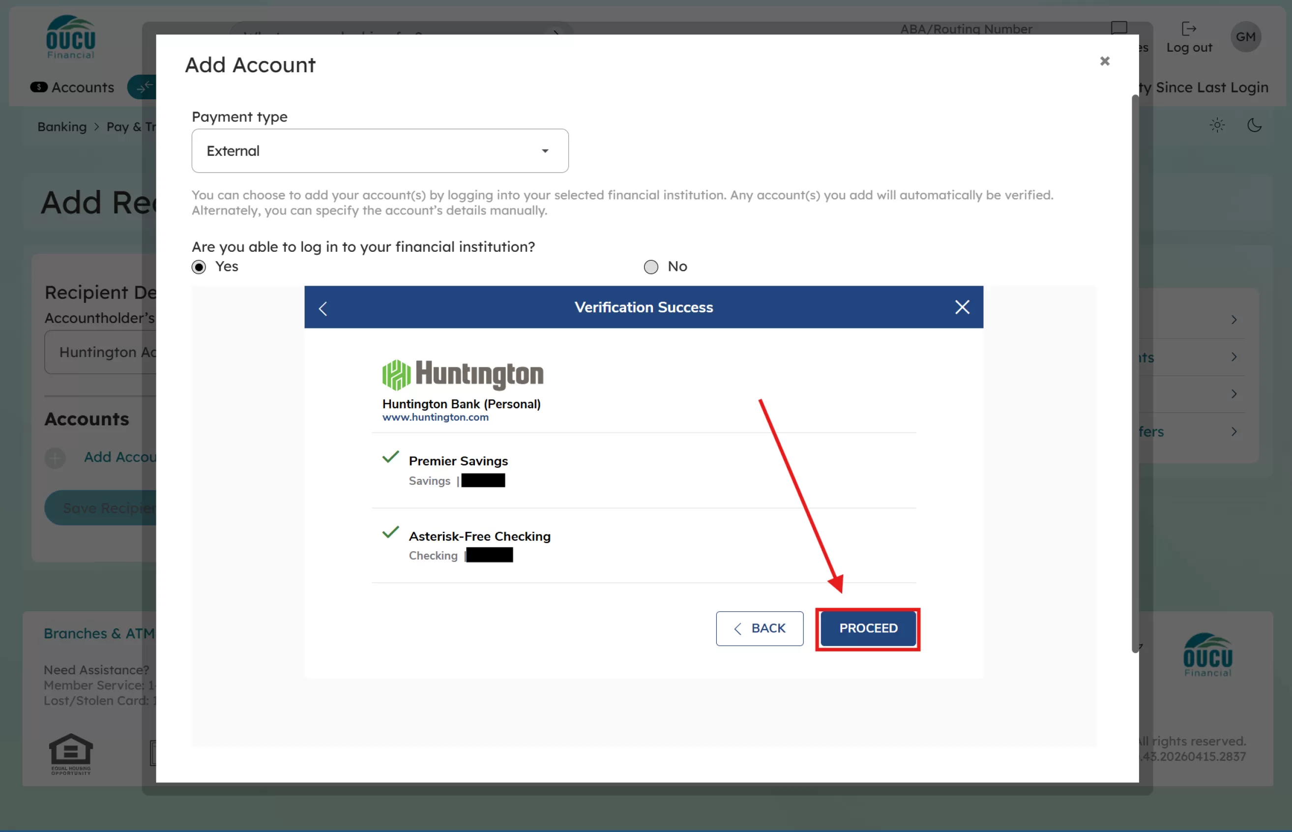Select the Yes radio button
Viewport: 1292px width, 832px height.
tap(199, 267)
